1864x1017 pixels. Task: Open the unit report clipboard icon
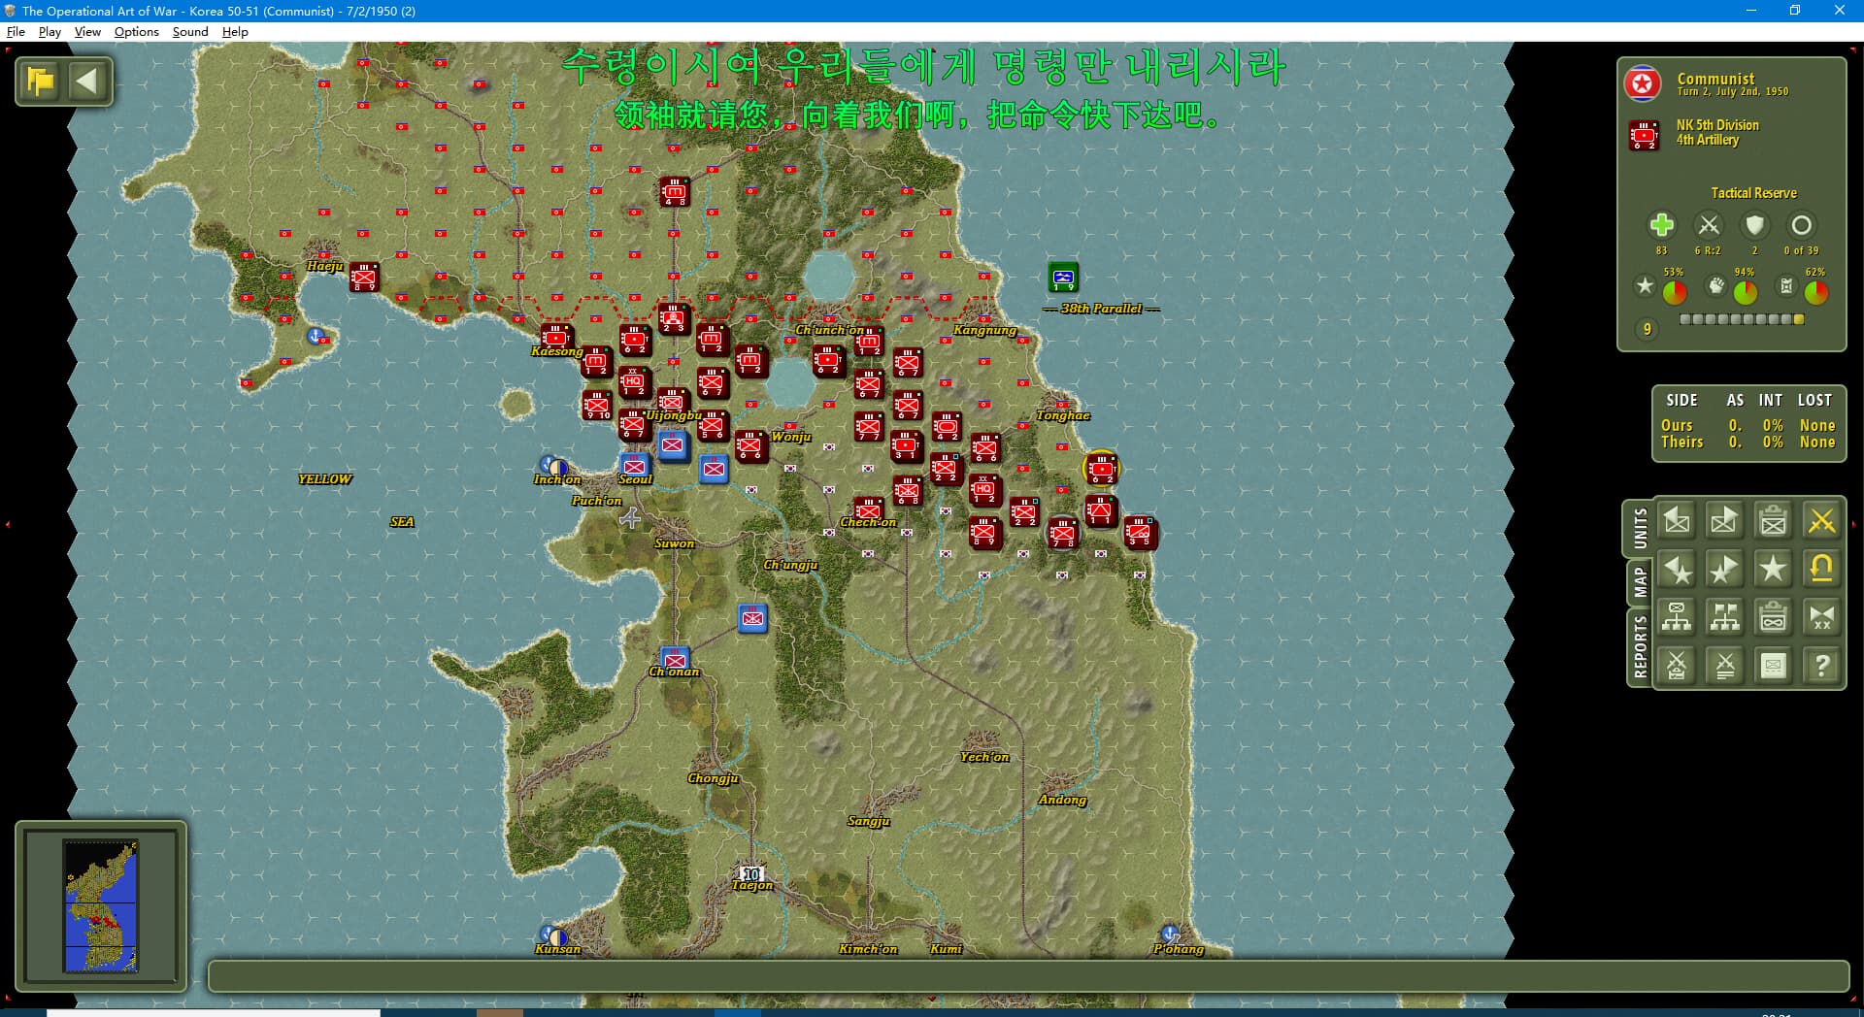pos(1773,521)
